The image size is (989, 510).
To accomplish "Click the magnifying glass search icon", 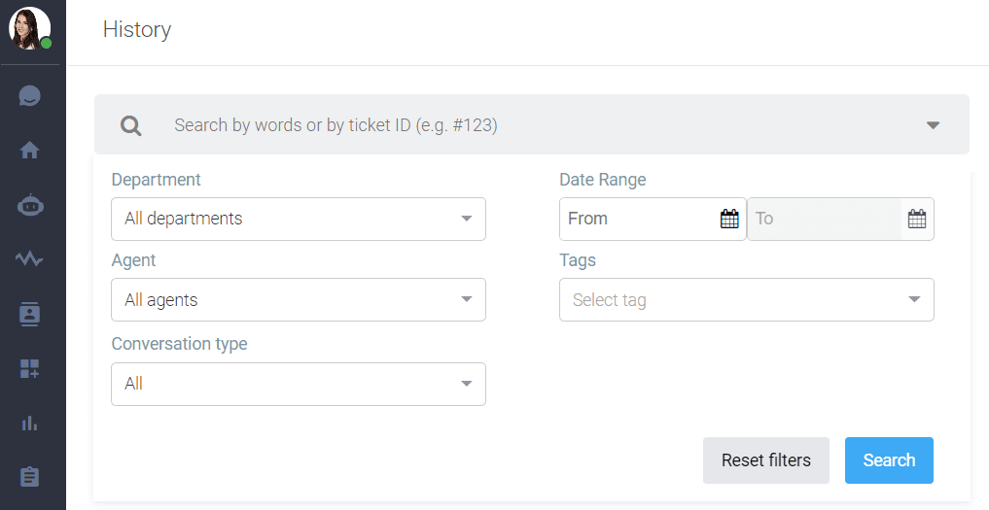I will [131, 125].
